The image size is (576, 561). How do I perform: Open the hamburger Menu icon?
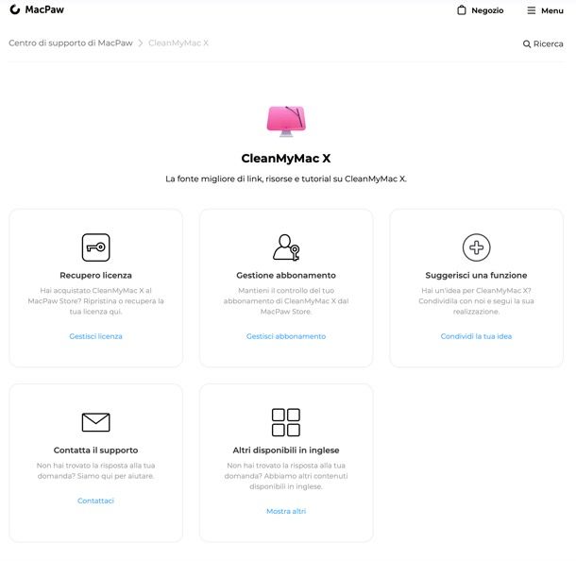(532, 10)
